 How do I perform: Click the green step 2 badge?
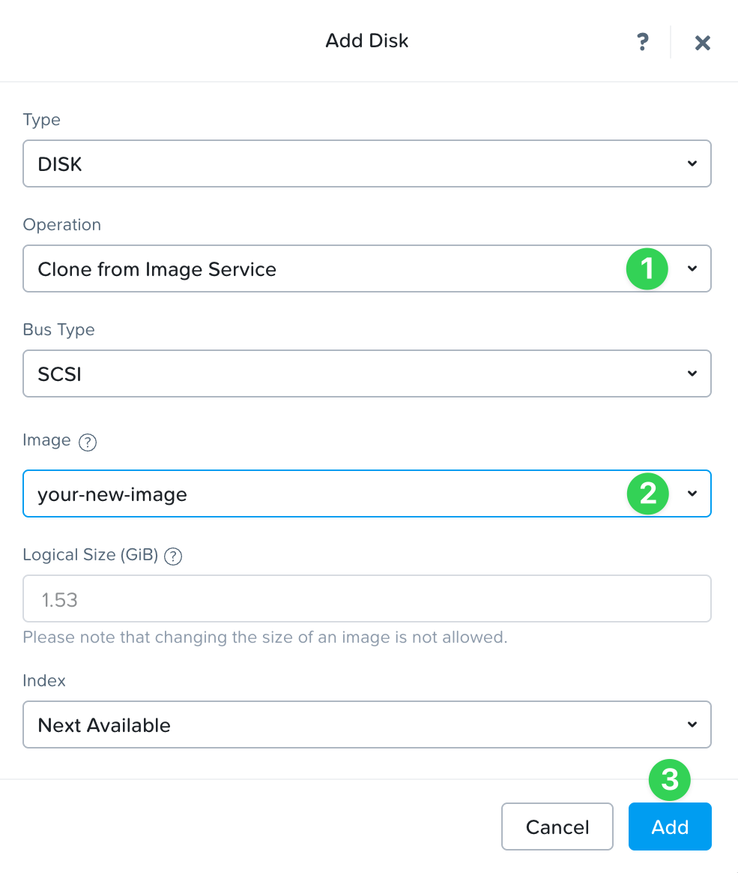[x=647, y=493]
